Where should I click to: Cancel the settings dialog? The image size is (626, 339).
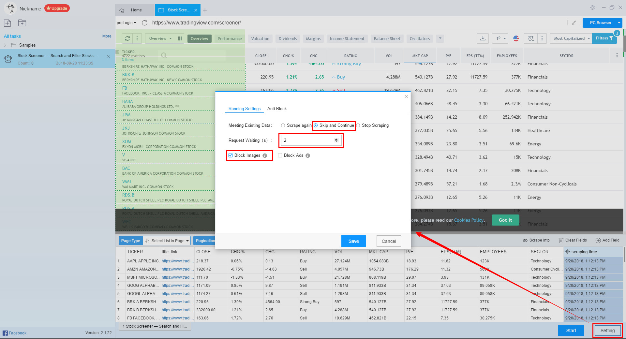389,241
